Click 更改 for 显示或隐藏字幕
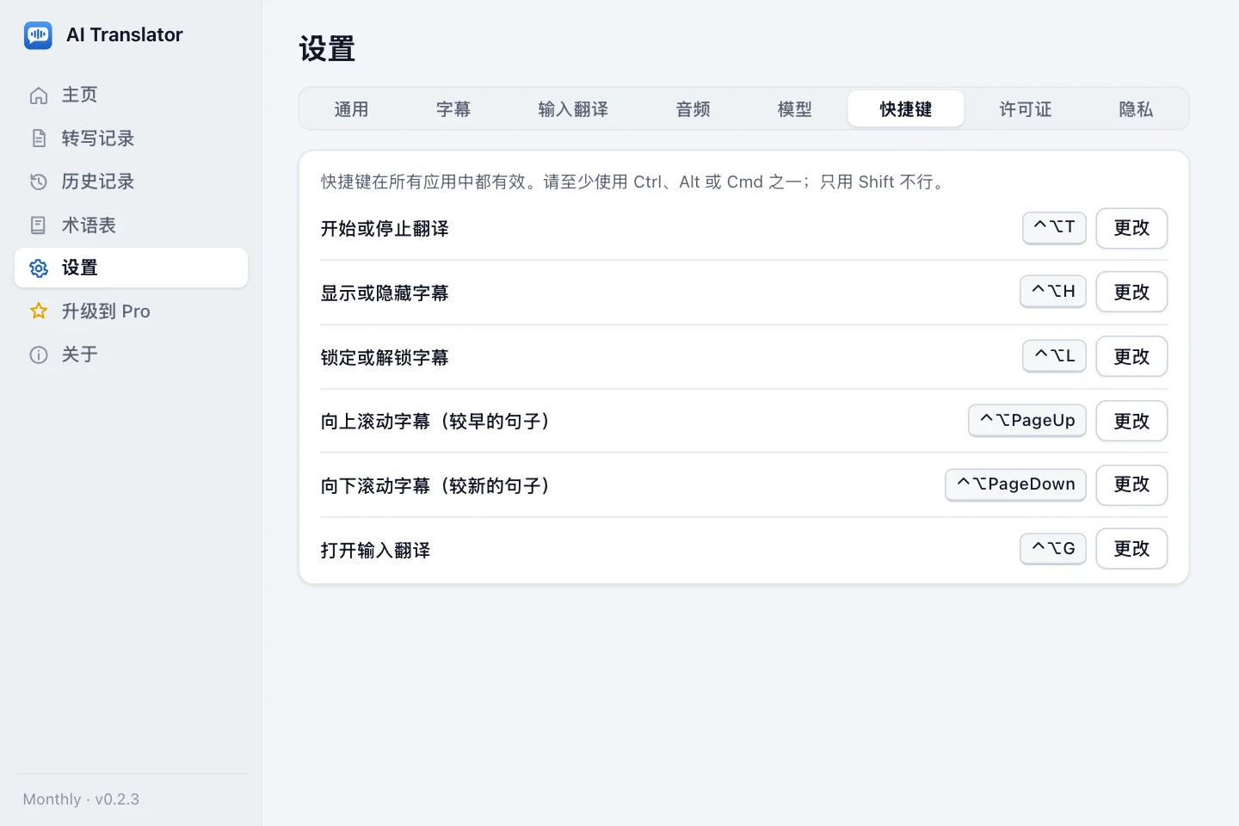 point(1131,293)
